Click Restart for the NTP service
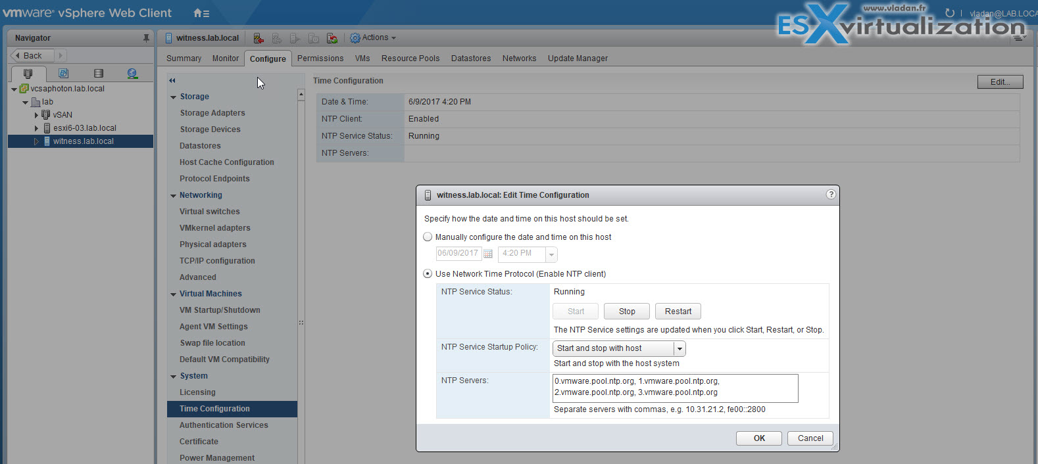1038x464 pixels. tap(678, 312)
